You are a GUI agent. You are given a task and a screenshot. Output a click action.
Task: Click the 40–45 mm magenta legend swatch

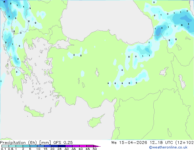click(x=83, y=146)
